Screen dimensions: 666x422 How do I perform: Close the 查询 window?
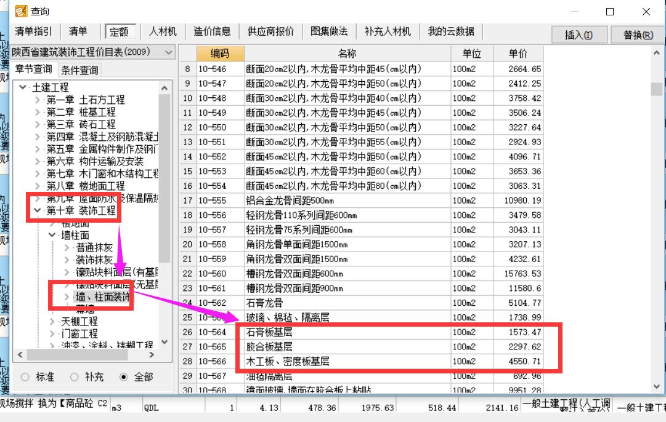[x=646, y=12]
